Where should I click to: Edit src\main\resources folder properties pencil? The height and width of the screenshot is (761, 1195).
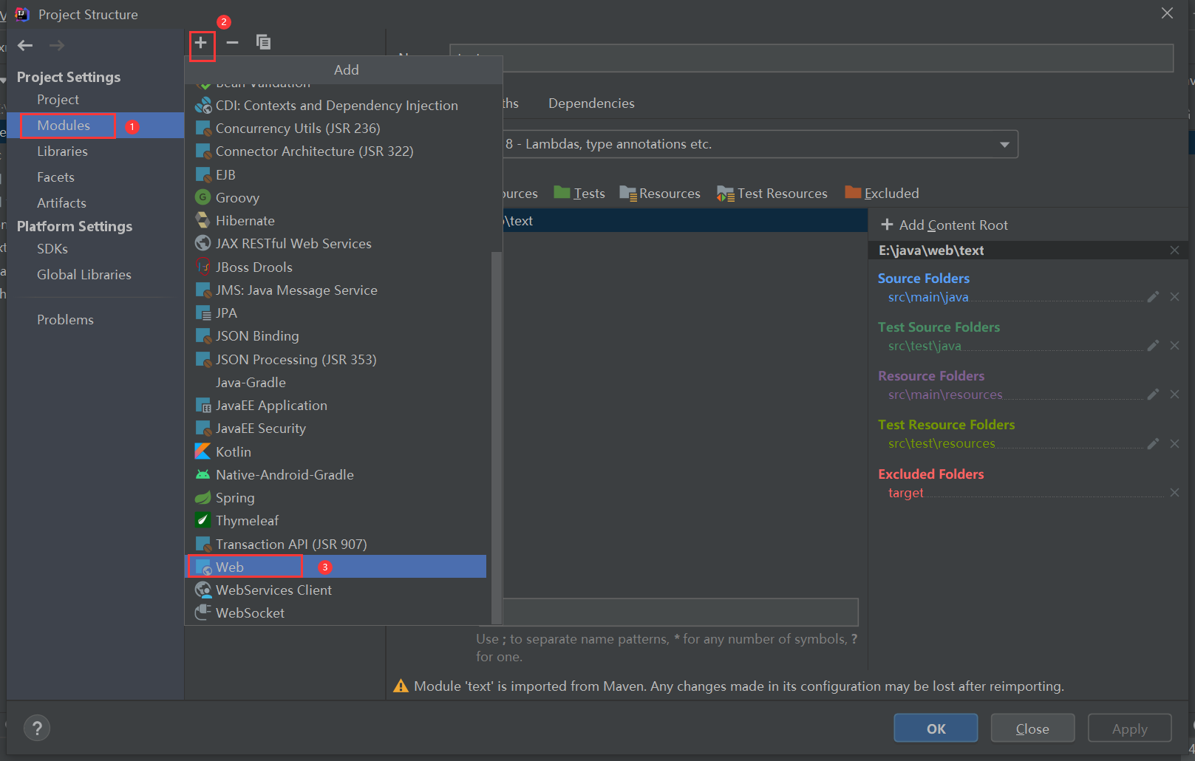click(1153, 395)
